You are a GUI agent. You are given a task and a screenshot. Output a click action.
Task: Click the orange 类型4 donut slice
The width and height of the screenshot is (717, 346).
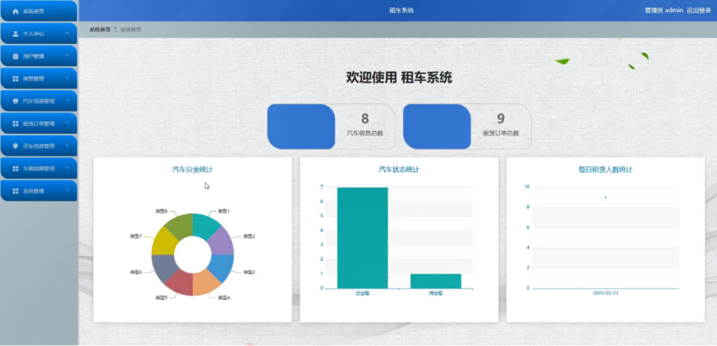[x=205, y=283]
